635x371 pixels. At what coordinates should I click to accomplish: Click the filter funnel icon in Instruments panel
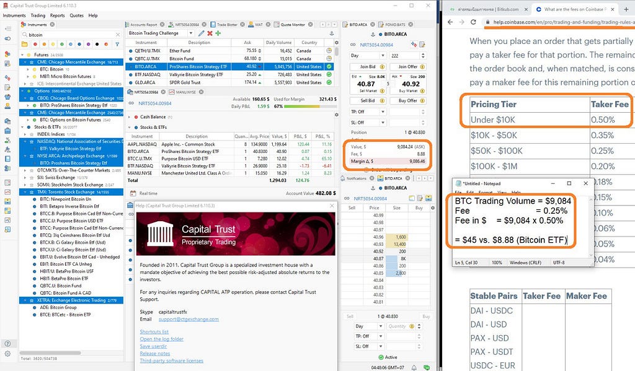click(x=117, y=44)
